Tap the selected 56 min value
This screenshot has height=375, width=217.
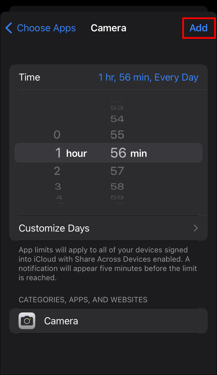click(x=128, y=153)
